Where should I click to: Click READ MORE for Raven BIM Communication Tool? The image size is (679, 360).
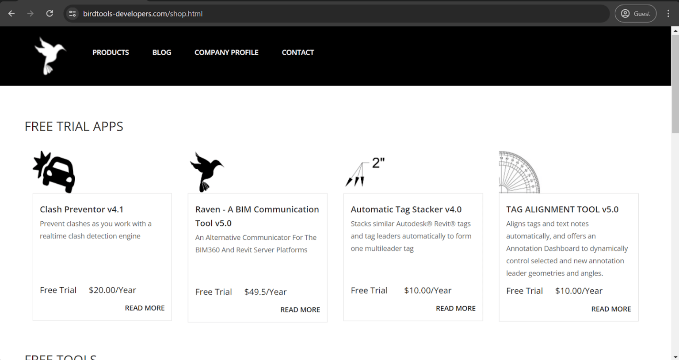(300, 310)
